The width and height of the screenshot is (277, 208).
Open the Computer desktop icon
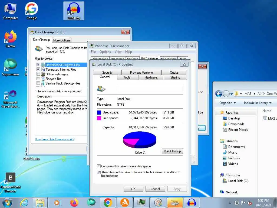11,11
